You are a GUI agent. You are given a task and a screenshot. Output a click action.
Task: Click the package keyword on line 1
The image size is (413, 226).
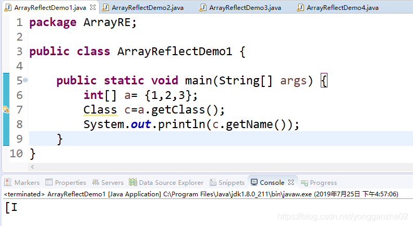click(x=53, y=22)
